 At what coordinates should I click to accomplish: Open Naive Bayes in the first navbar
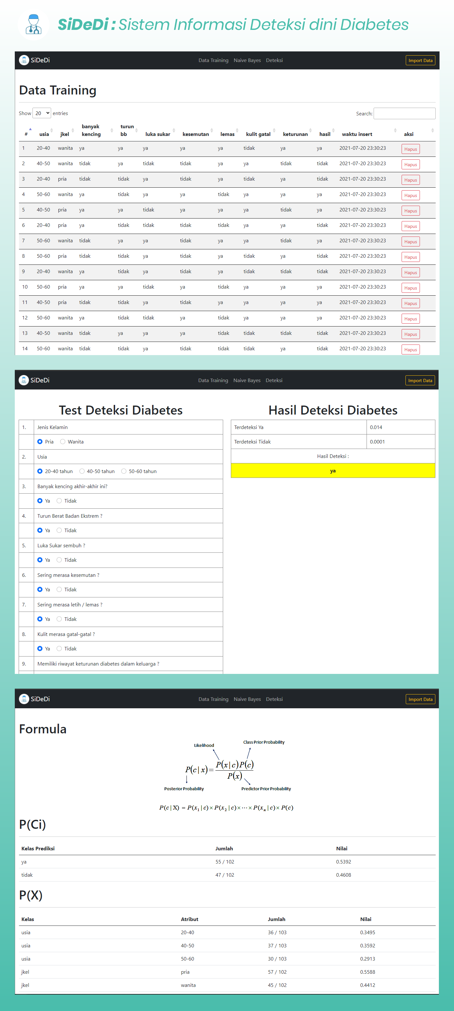(247, 60)
